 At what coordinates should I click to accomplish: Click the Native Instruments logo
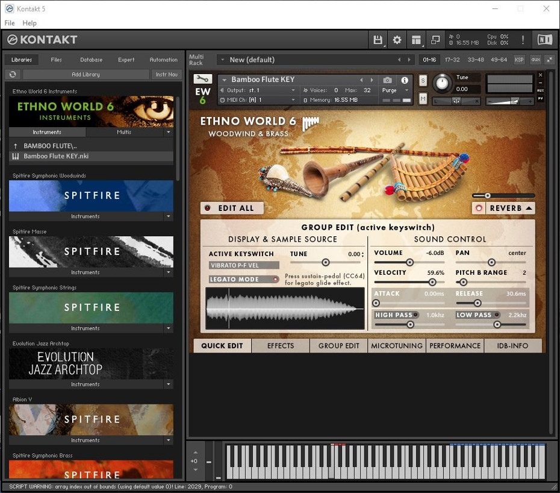544,40
